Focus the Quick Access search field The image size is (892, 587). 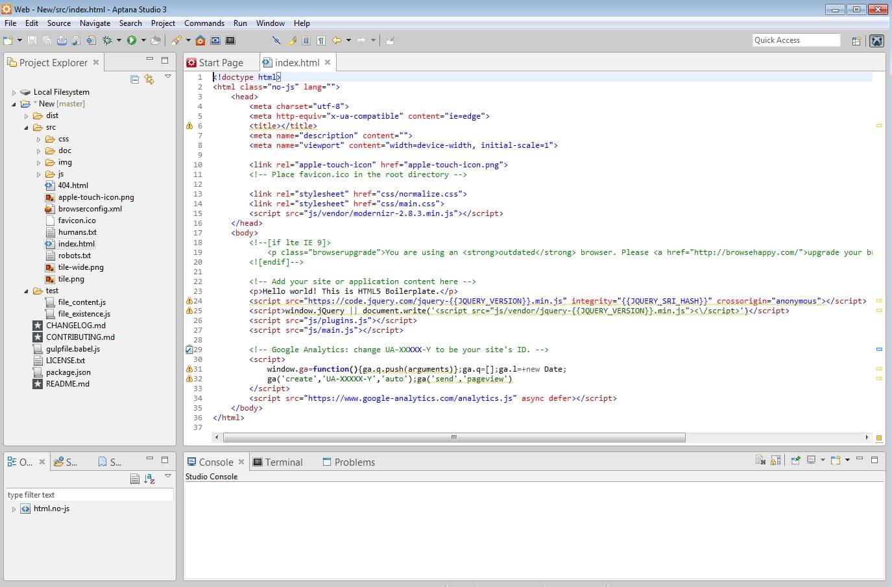click(796, 40)
